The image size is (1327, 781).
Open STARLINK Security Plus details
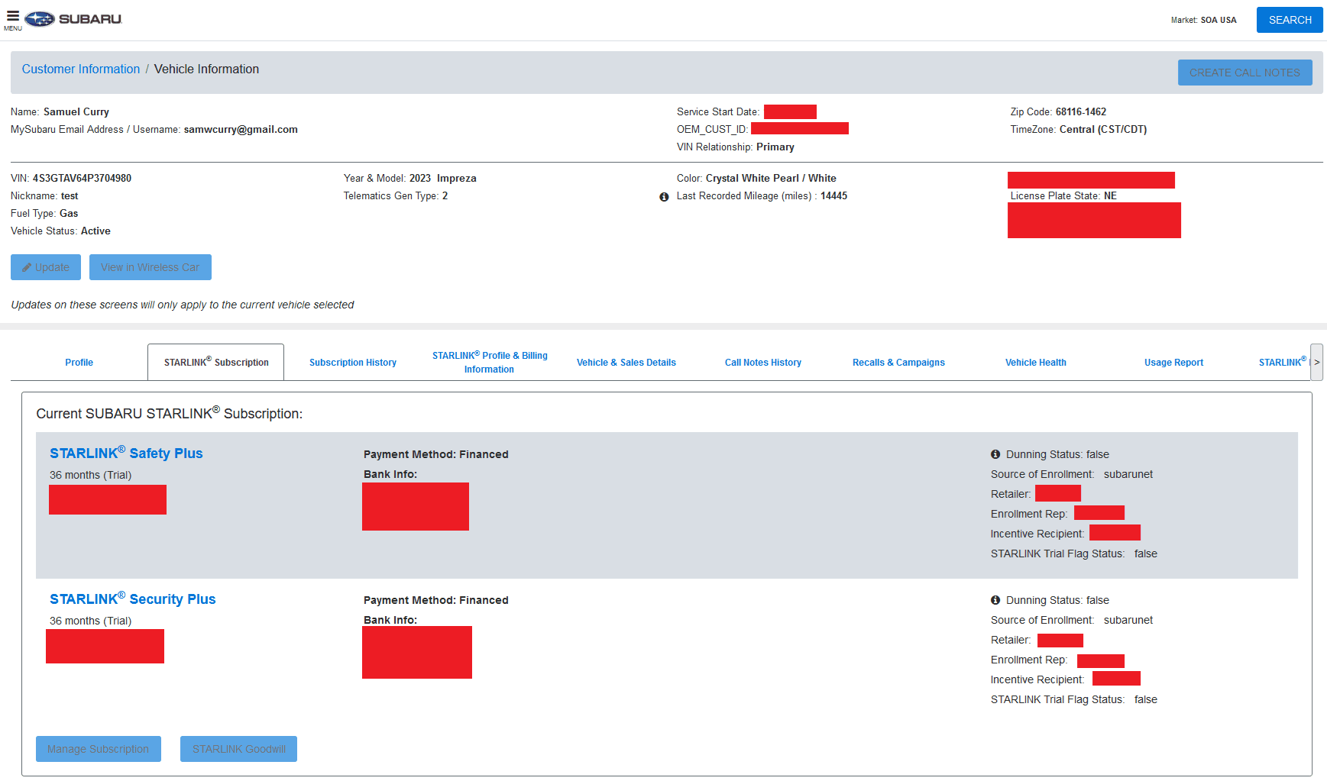pyautogui.click(x=131, y=599)
